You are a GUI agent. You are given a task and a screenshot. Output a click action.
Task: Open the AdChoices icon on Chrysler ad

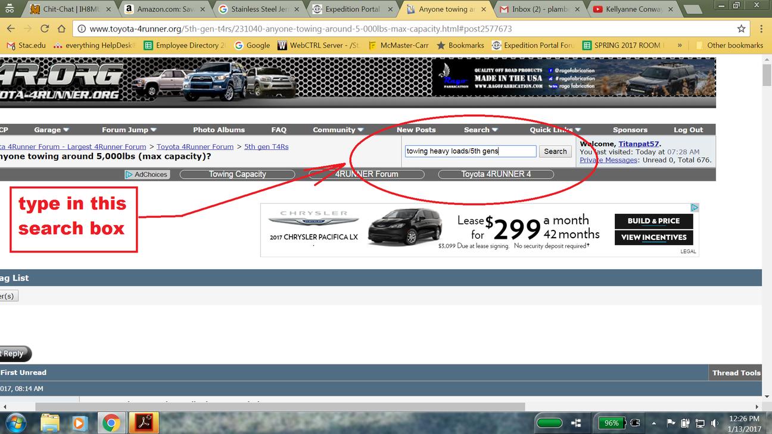[x=695, y=208]
